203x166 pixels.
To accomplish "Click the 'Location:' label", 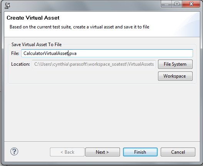I will coord(21,64).
